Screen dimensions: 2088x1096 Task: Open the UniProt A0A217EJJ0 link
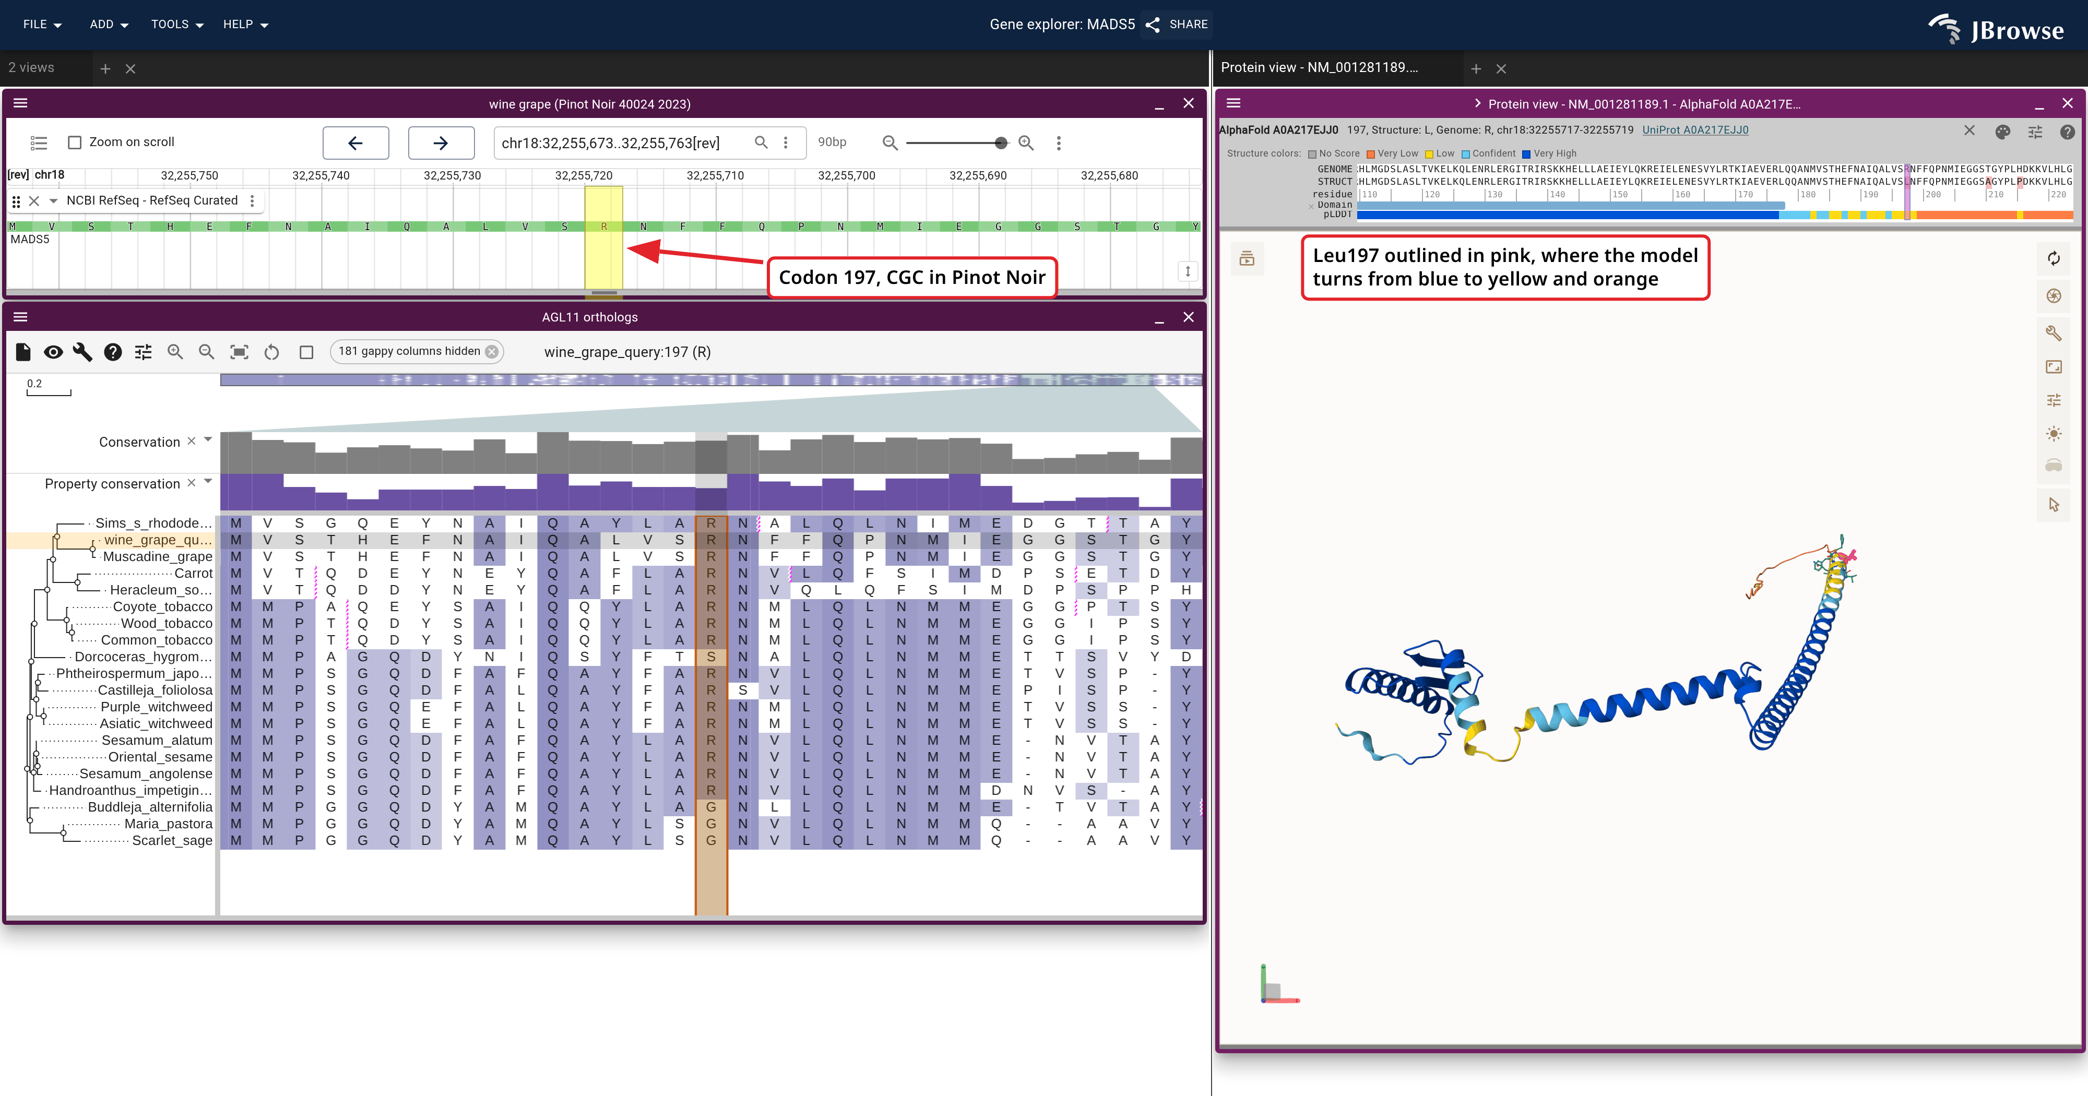[x=1695, y=130]
